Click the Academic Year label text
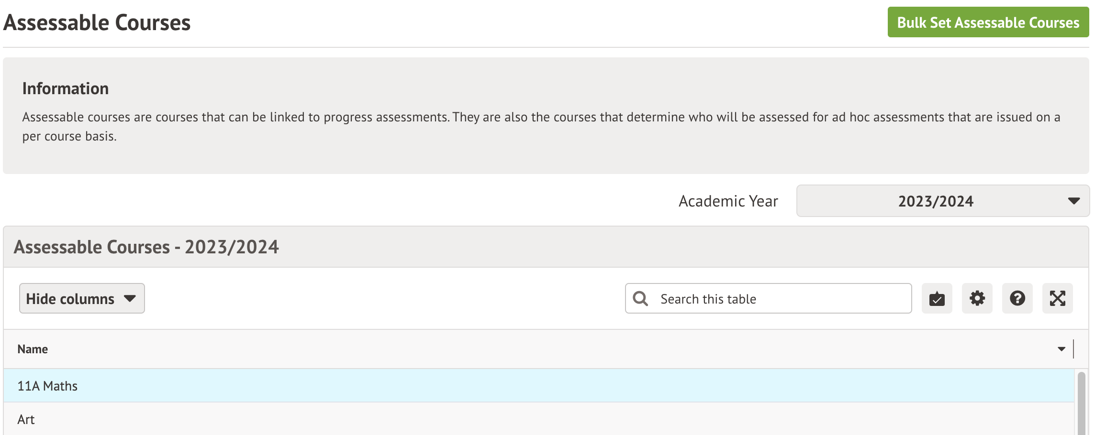1095x435 pixels. pos(728,201)
